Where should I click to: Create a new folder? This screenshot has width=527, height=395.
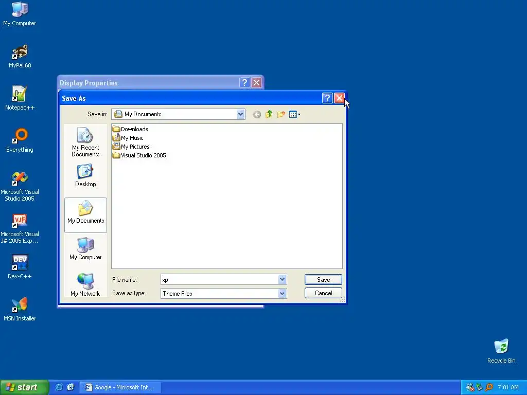[x=281, y=115]
